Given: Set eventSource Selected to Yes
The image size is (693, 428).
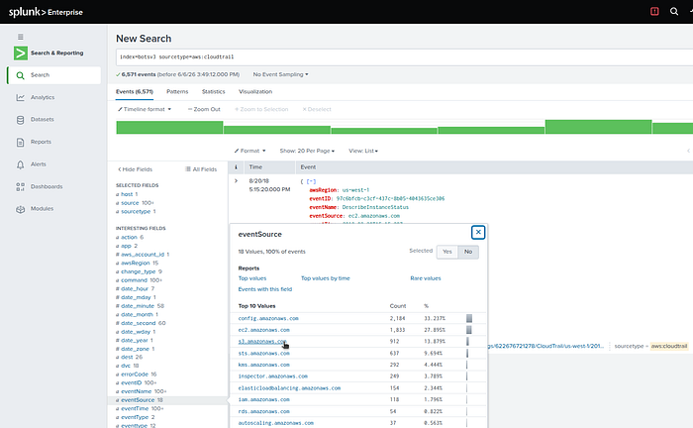Looking at the screenshot, I should click(447, 252).
